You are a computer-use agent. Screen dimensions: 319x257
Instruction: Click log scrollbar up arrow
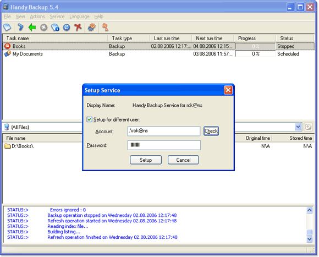click(310, 210)
